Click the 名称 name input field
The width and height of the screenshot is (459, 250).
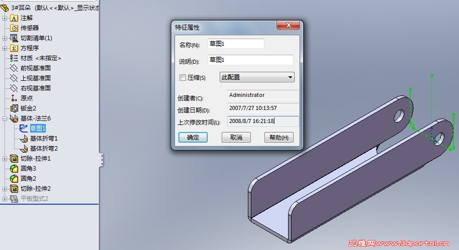[x=236, y=44]
